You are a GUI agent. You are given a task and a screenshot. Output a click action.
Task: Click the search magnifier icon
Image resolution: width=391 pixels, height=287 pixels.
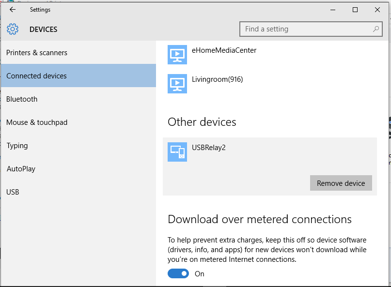pyautogui.click(x=376, y=29)
